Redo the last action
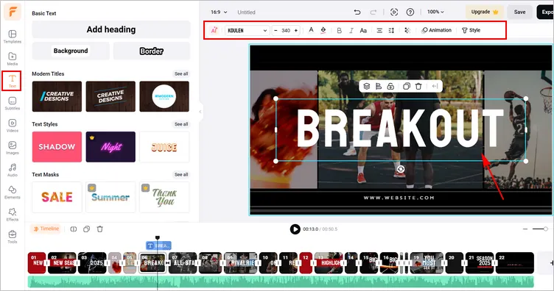This screenshot has height=291, width=554. (373, 12)
